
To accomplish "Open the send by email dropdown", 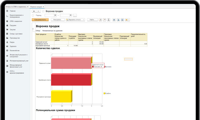I will click(127, 20).
